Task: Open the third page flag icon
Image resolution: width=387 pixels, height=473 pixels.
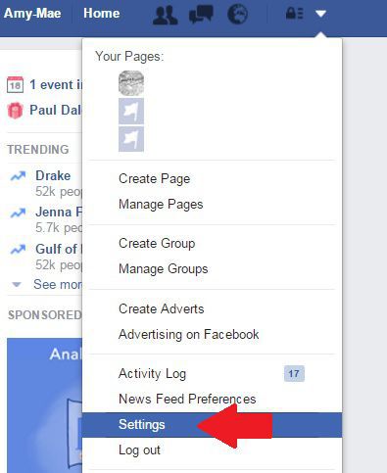Action: (131, 139)
